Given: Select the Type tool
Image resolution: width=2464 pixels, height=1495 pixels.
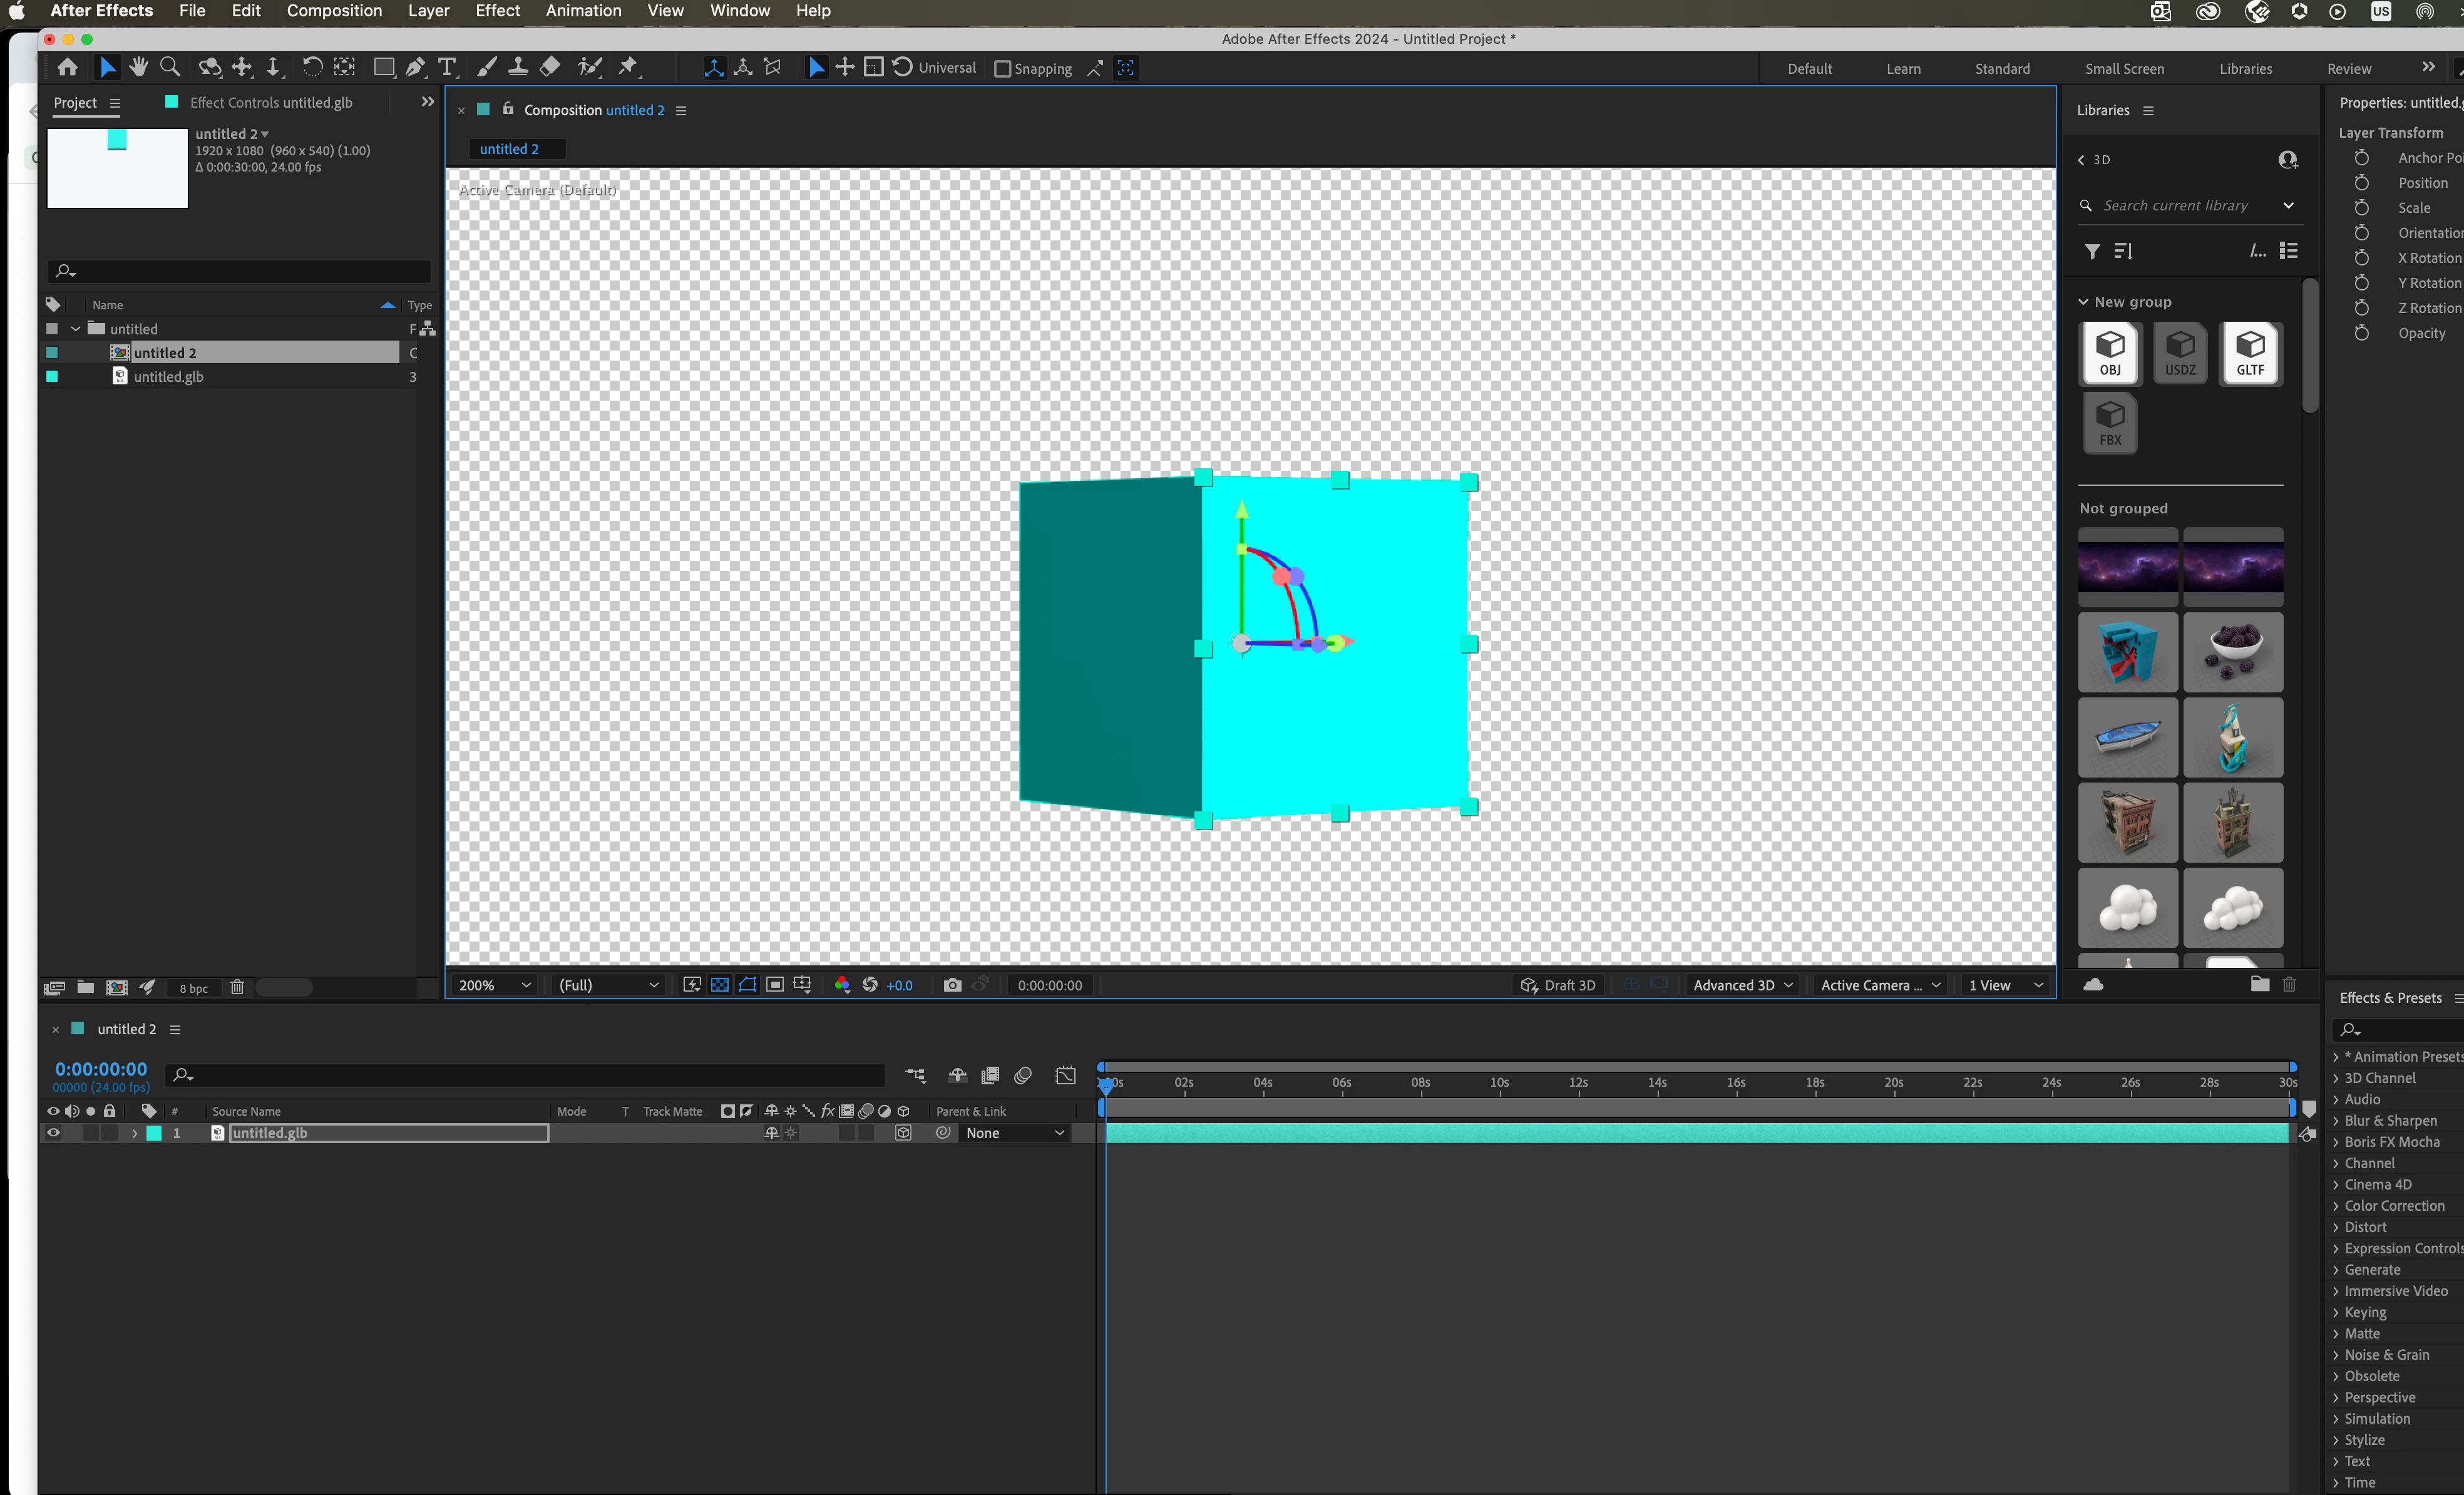Looking at the screenshot, I should click(447, 67).
